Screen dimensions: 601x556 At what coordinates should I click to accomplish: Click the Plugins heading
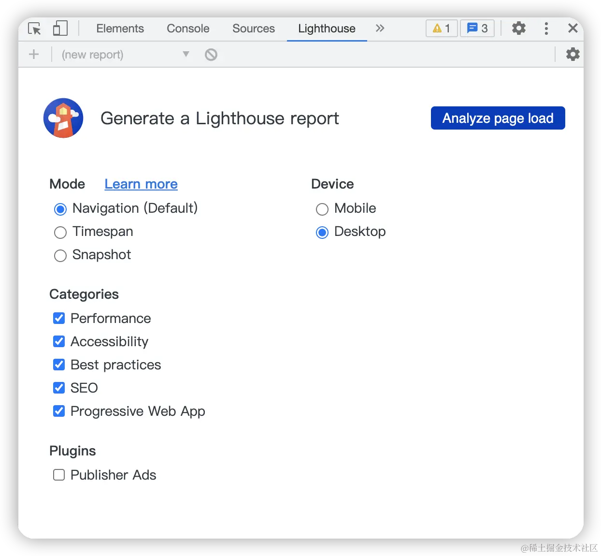point(72,451)
